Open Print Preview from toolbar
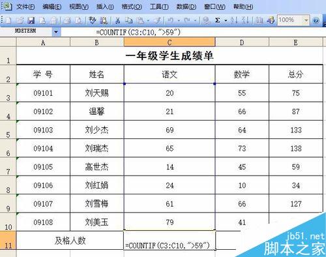The image size is (326, 257). point(78,20)
